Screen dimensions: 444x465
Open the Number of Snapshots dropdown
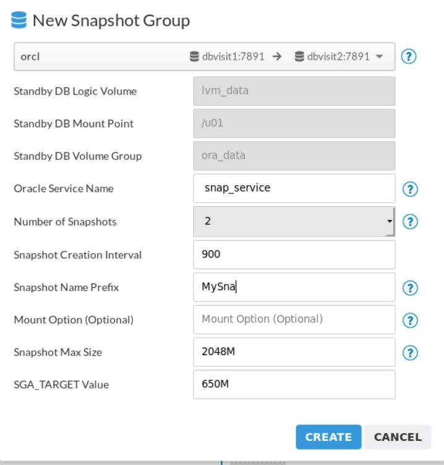(294, 222)
